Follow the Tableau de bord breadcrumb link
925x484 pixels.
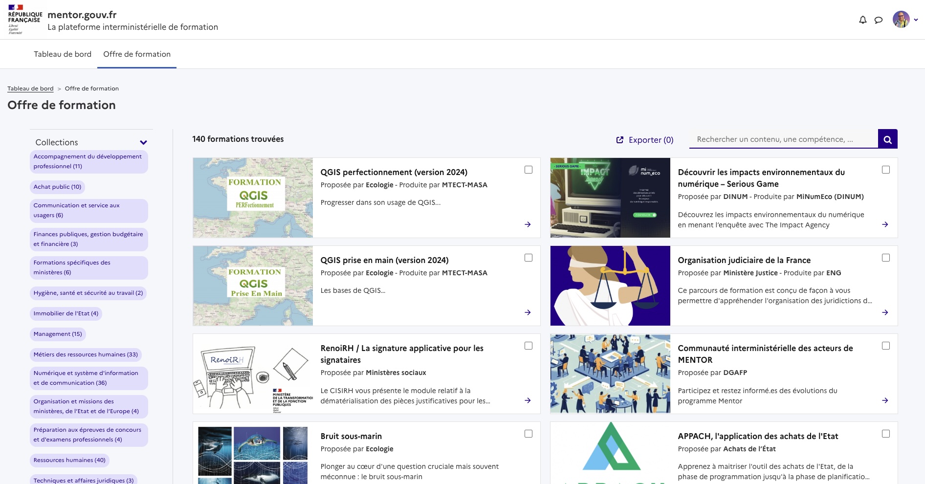pos(30,88)
